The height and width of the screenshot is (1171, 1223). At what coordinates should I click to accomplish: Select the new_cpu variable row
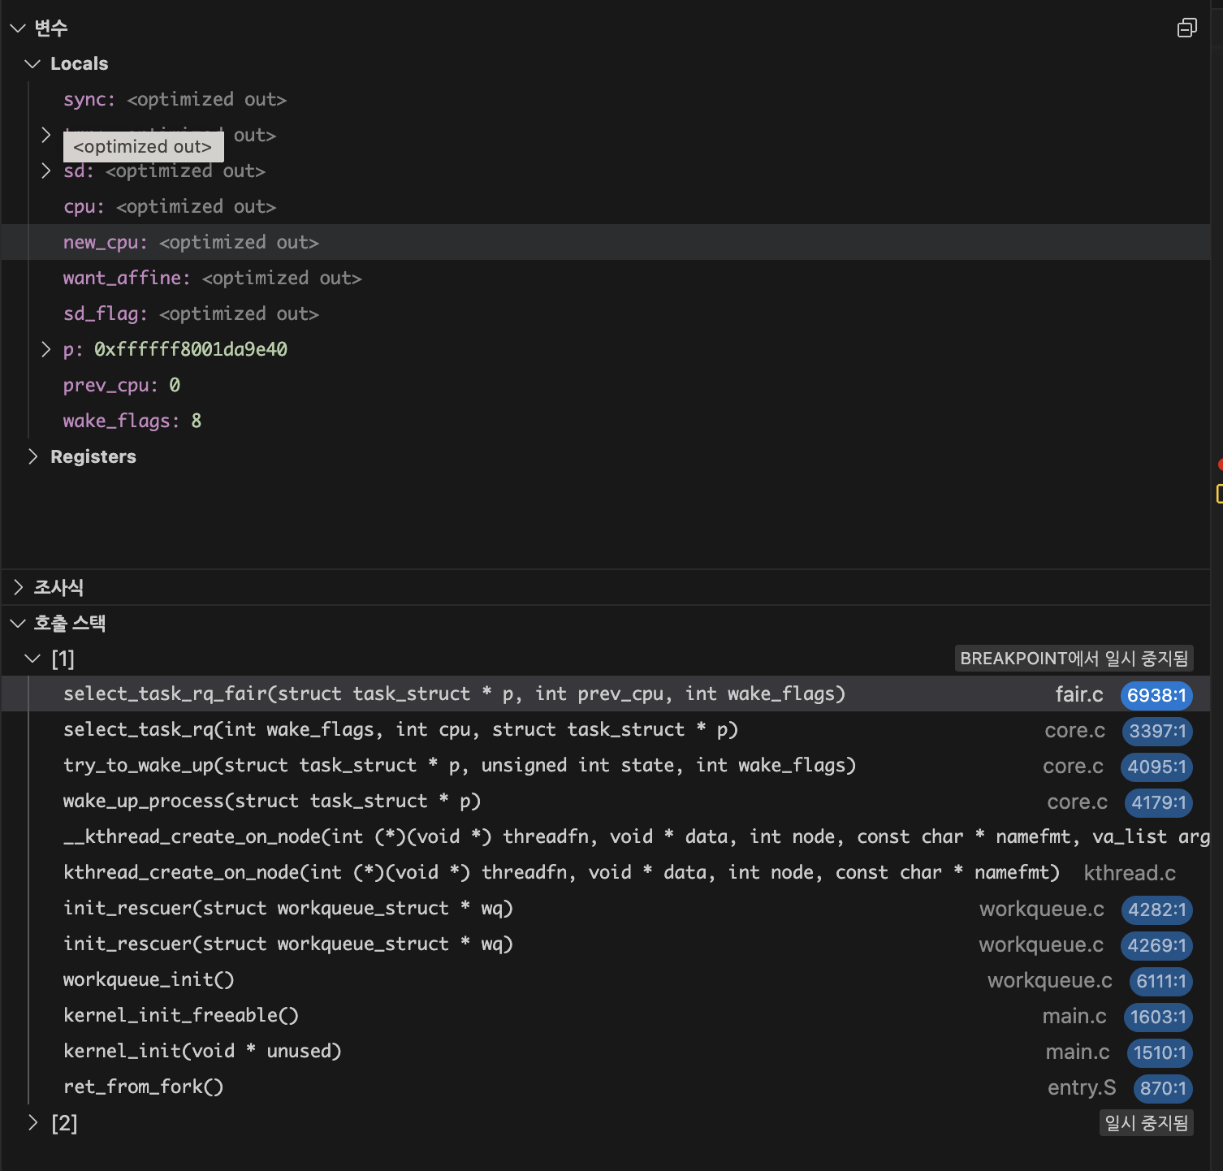(x=606, y=242)
